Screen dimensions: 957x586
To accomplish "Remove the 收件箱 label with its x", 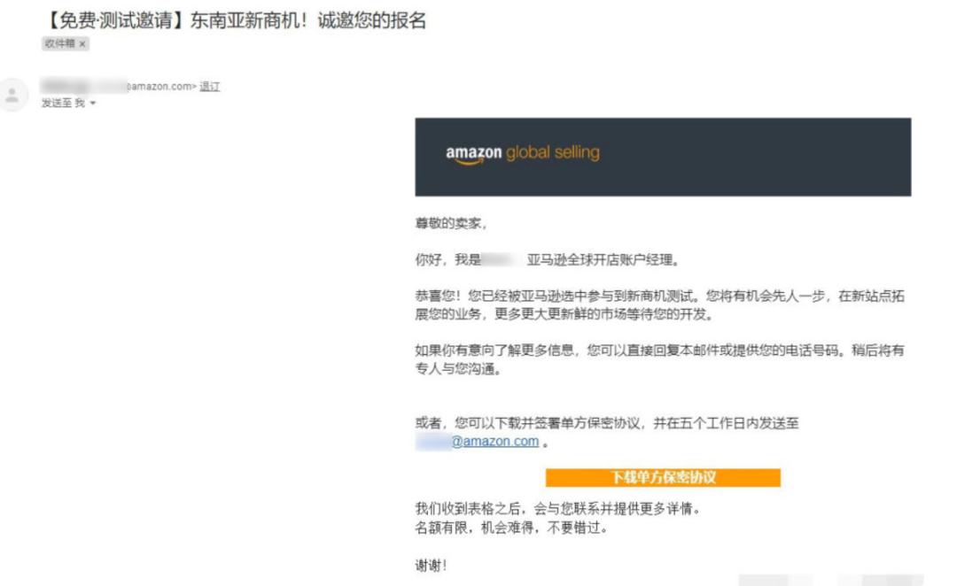I will 82,44.
